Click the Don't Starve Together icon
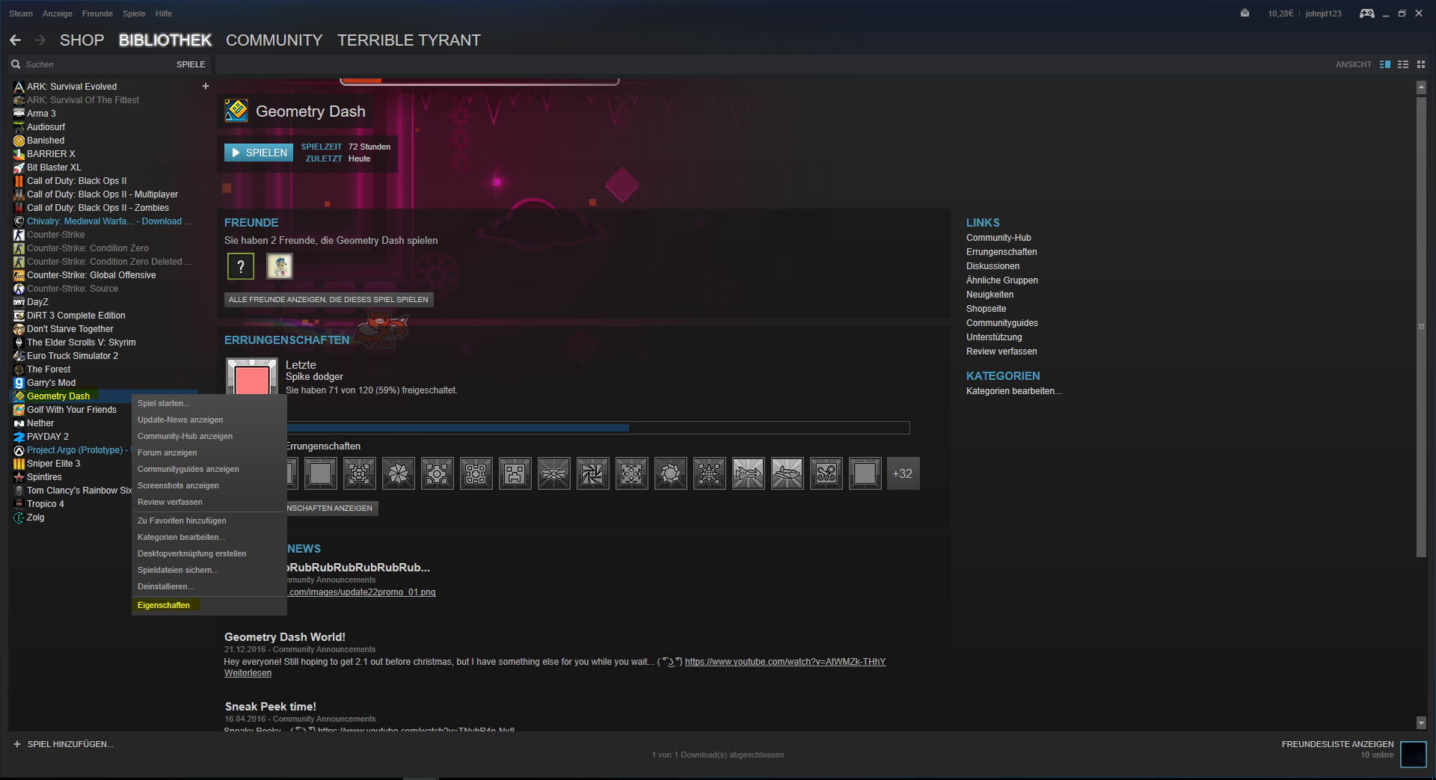1436x780 pixels. pos(19,329)
